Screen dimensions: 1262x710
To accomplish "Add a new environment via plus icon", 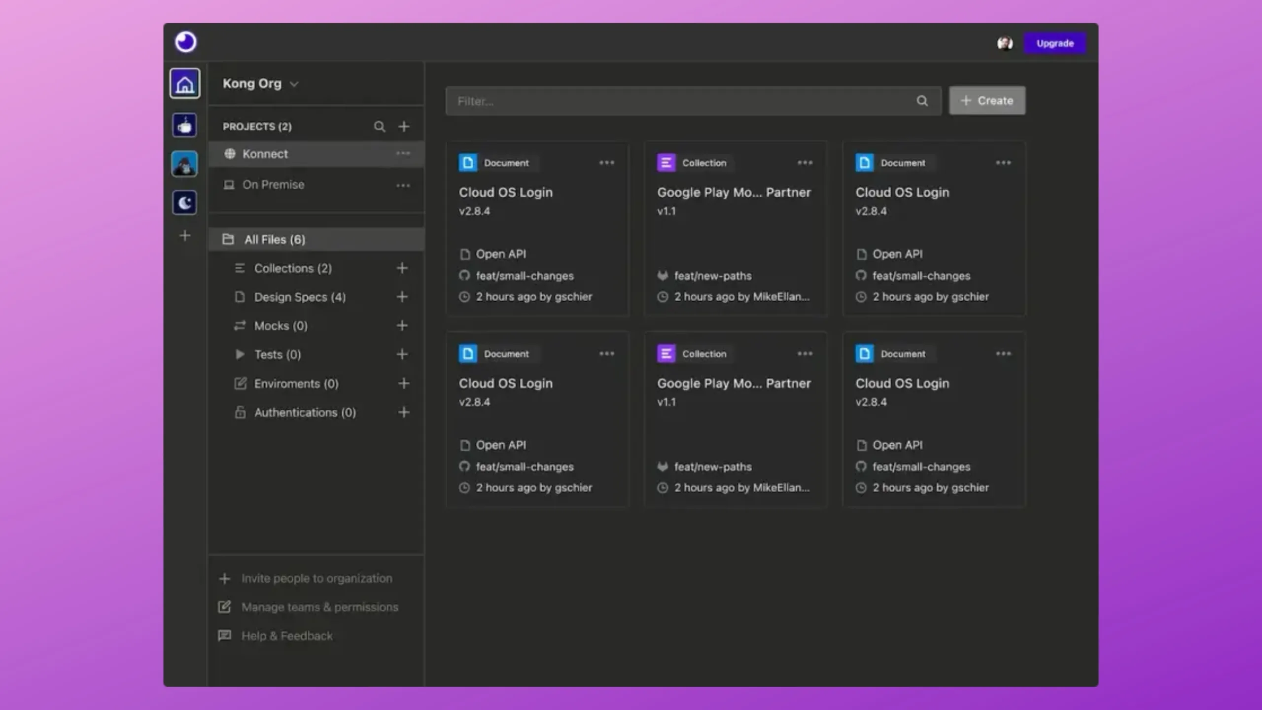I will point(404,383).
